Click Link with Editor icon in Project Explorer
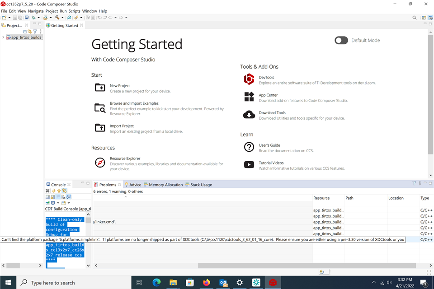The image size is (434, 289). click(x=30, y=32)
